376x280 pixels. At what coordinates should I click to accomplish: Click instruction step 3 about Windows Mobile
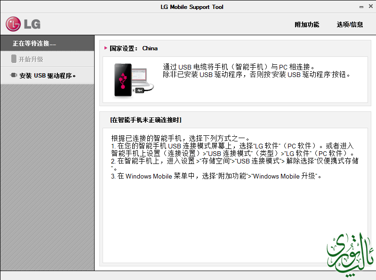tap(216, 176)
